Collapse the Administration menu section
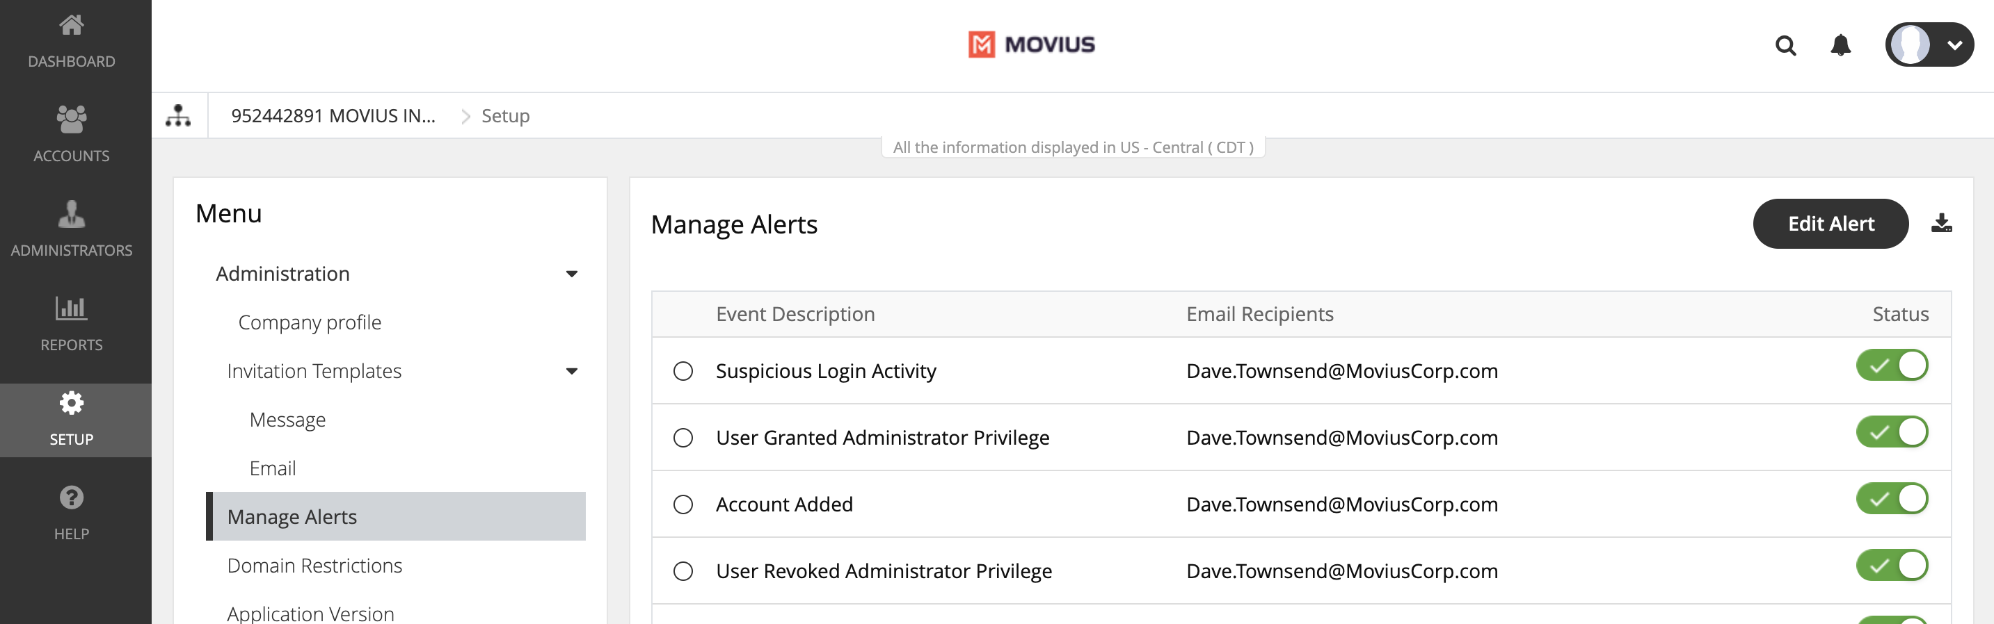The image size is (1994, 624). pos(571,274)
